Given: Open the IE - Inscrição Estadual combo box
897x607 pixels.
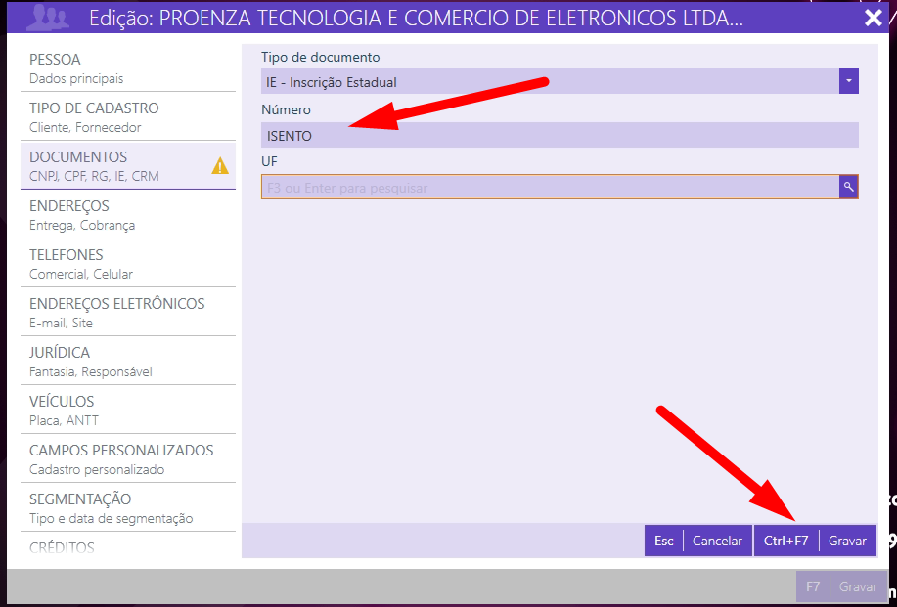Looking at the screenshot, I should (550, 82).
